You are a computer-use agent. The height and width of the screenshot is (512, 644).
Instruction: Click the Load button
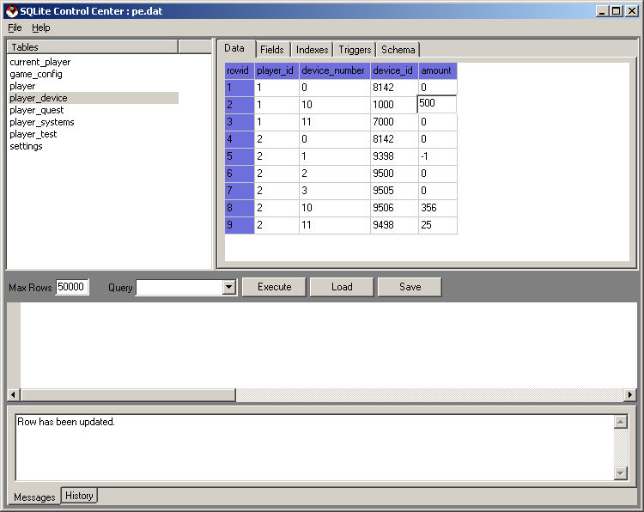pyautogui.click(x=342, y=287)
